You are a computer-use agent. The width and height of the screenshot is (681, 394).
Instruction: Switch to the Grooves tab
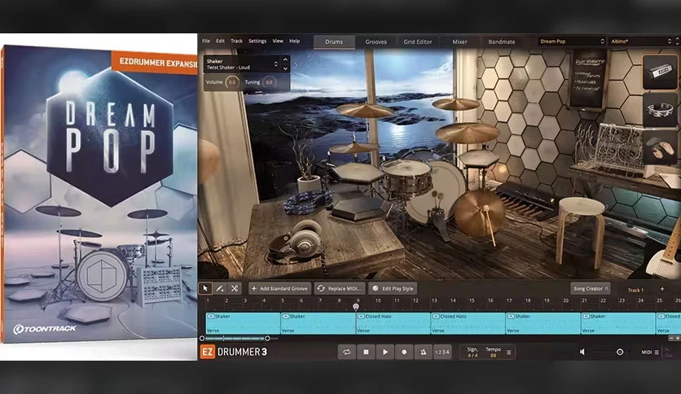tap(376, 42)
